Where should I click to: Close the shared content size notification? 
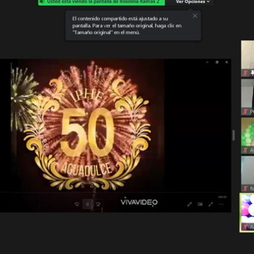tap(195, 16)
